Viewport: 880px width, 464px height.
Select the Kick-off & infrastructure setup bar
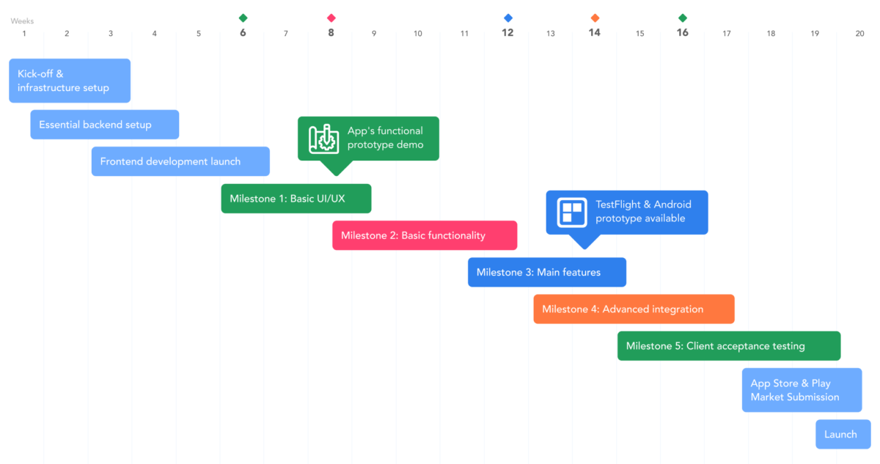70,81
